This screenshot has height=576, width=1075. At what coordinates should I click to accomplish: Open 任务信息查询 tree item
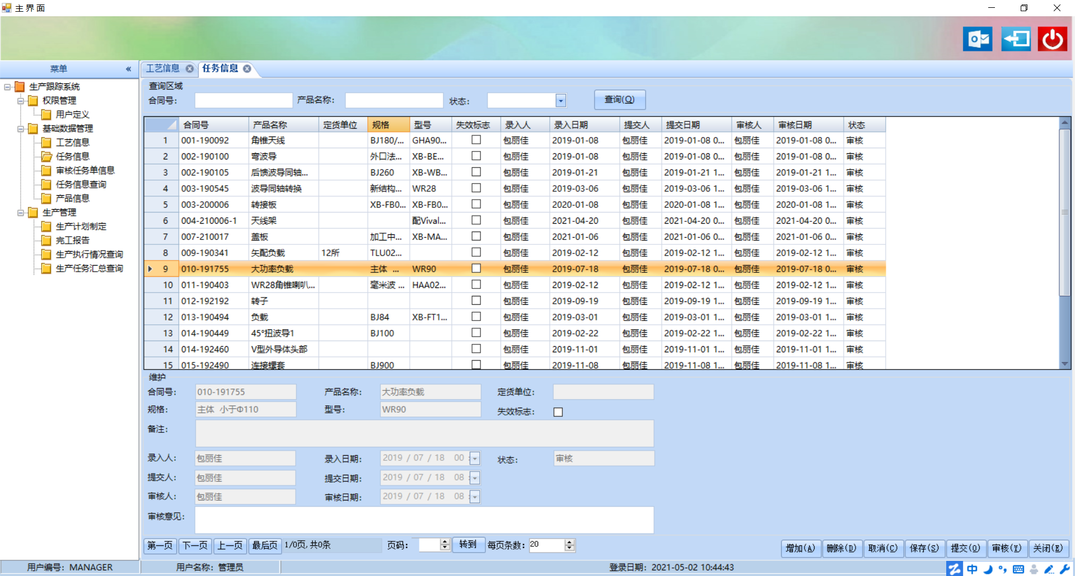tap(81, 185)
